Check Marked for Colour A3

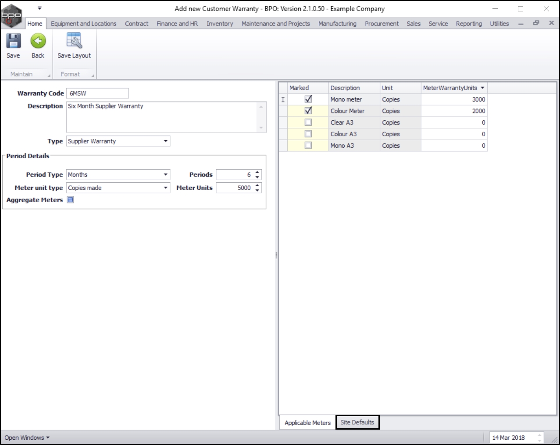[308, 134]
